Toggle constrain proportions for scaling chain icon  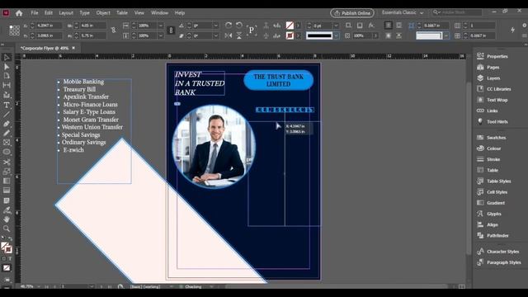point(171,31)
